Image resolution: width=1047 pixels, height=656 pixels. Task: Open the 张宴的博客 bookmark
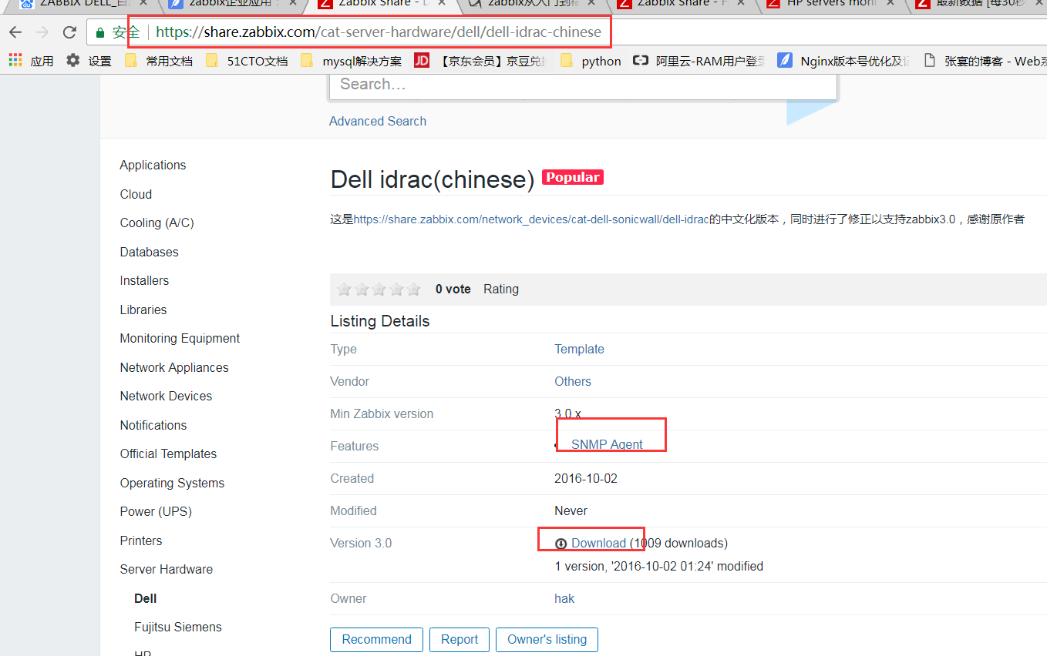tap(985, 61)
